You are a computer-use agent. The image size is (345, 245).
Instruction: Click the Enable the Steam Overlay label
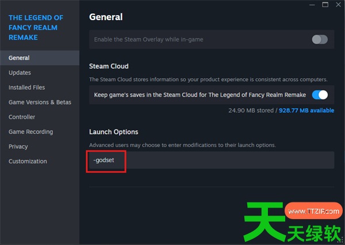click(148, 40)
